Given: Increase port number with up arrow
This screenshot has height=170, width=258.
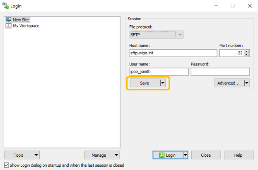Looking at the screenshot, I should pos(247,51).
